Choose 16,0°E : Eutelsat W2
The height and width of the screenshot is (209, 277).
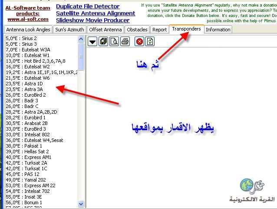28,67
